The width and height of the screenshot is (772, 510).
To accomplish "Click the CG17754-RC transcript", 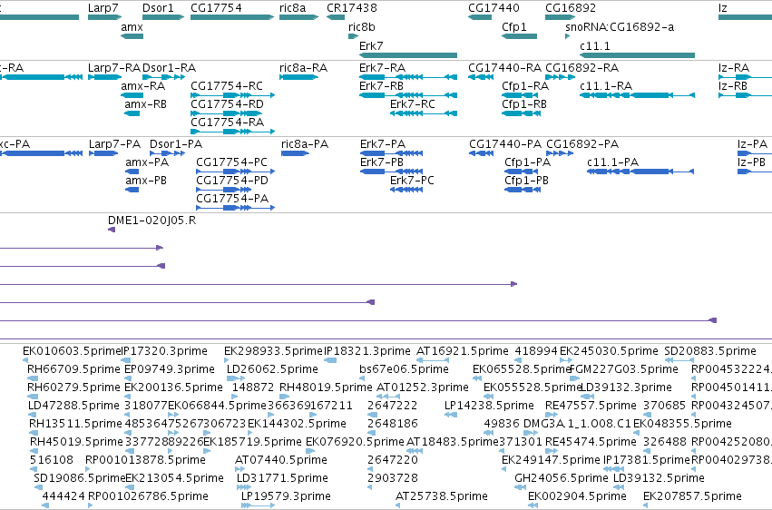I will click(x=232, y=95).
